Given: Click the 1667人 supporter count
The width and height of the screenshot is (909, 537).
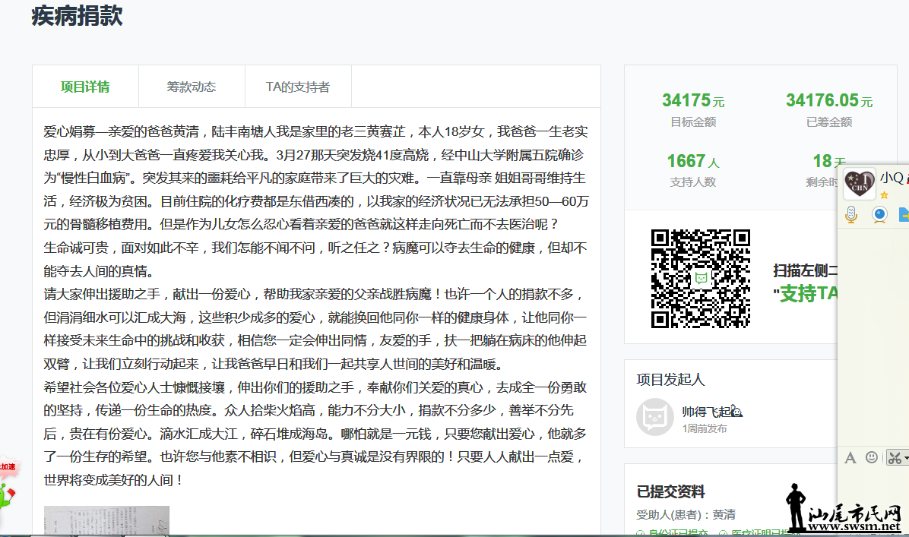Looking at the screenshot, I should coord(693,161).
